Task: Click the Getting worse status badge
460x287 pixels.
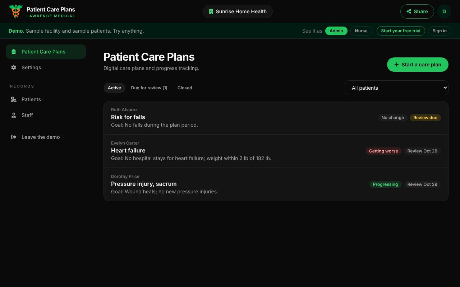Action: pos(383,151)
